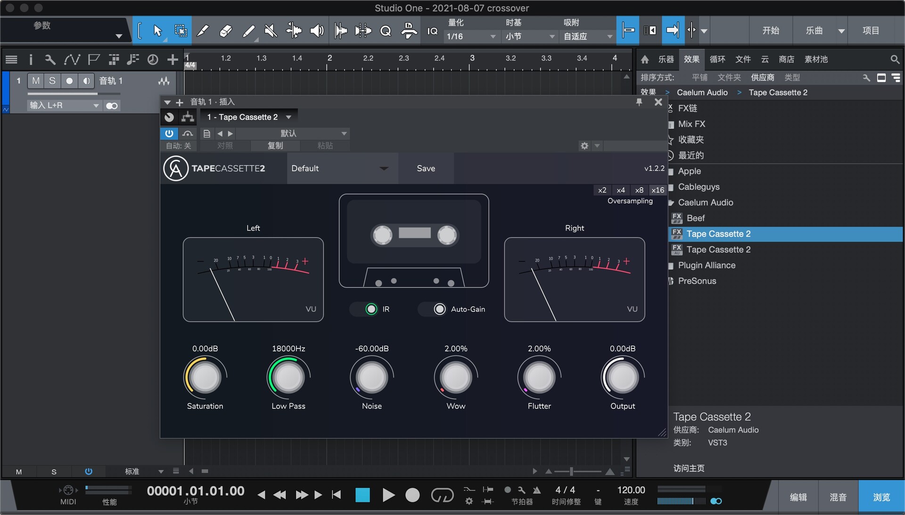Mute 音轨 1 with its M button

35,81
